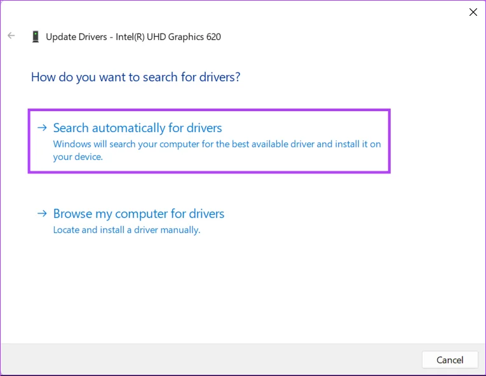The height and width of the screenshot is (376, 486).
Task: Click the 'Update Drivers - Intel(R) UHD Graphics 620' title
Action: (x=133, y=37)
